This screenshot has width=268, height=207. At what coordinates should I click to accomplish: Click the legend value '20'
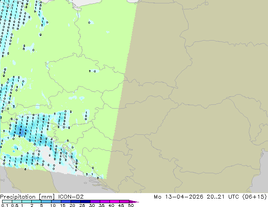(72, 205)
